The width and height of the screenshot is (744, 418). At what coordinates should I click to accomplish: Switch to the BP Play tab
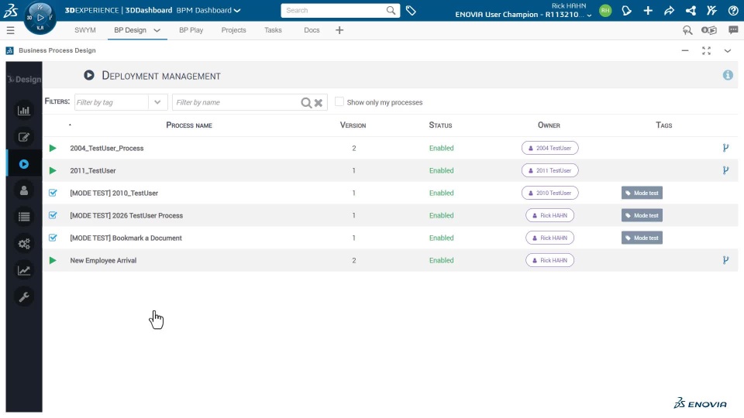pyautogui.click(x=191, y=30)
